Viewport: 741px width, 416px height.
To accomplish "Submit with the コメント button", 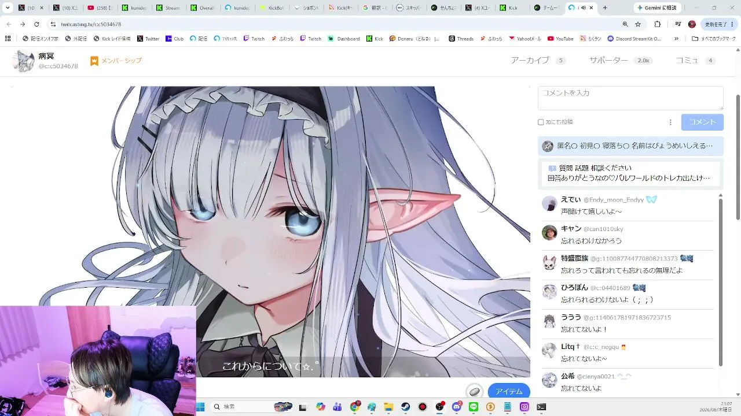I will (702, 122).
